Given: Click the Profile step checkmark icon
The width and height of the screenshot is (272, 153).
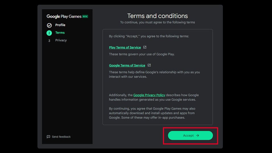Looking at the screenshot, I should pyautogui.click(x=49, y=25).
